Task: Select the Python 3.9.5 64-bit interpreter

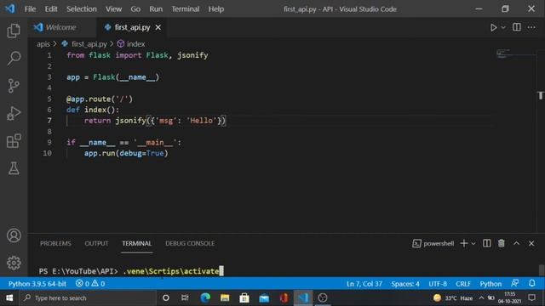Action: tap(37, 284)
